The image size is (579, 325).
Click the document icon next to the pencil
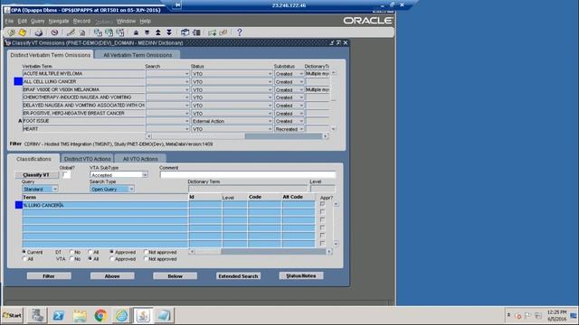pyautogui.click(x=82, y=32)
